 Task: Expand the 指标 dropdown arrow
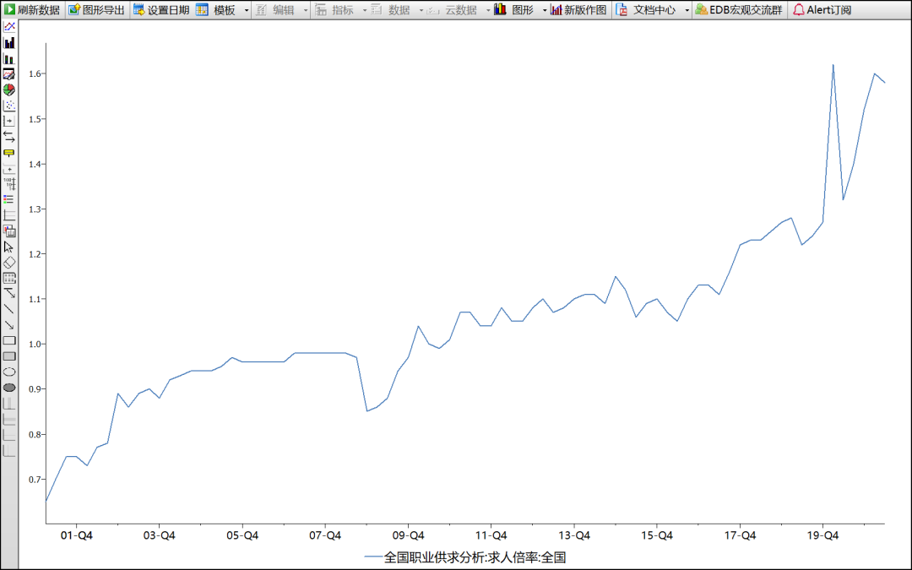pyautogui.click(x=365, y=10)
